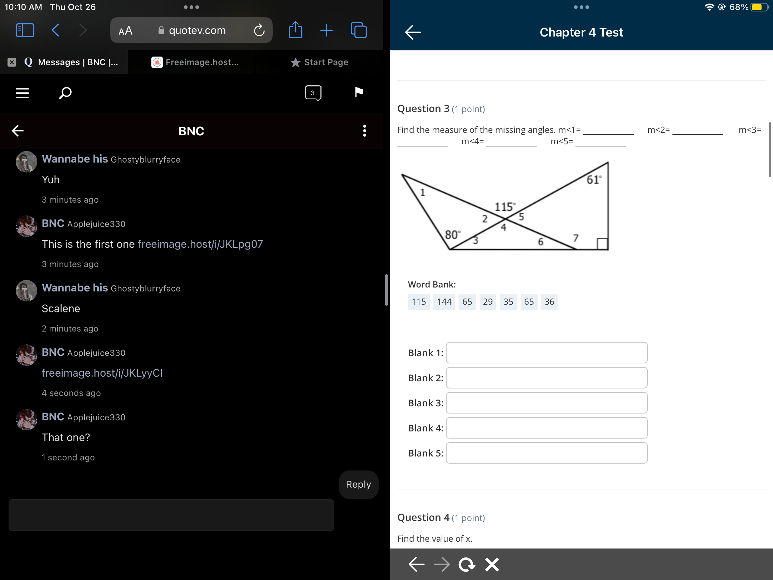Viewport: 773px width, 580px height.
Task: Go back from the Chapter 4 Test header
Action: pos(413,32)
